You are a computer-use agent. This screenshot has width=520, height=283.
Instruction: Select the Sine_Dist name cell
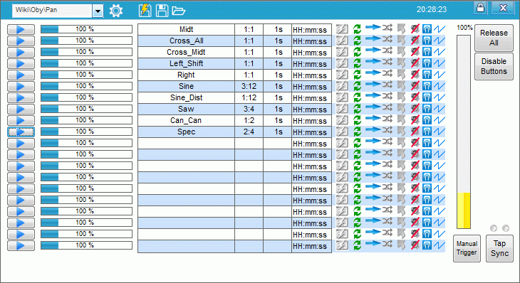(x=186, y=97)
